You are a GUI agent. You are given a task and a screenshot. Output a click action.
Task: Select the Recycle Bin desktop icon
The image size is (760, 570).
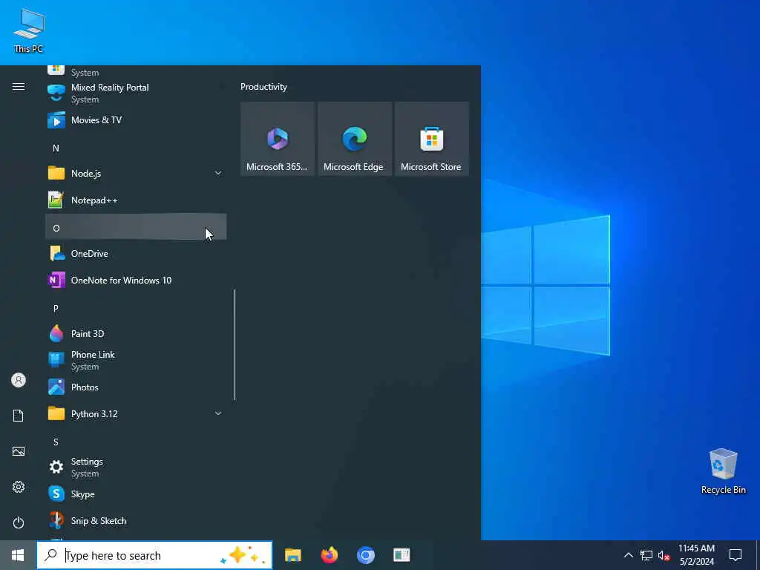click(723, 471)
